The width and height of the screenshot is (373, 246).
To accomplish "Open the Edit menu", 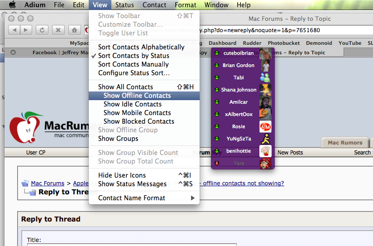I will coord(78,5).
